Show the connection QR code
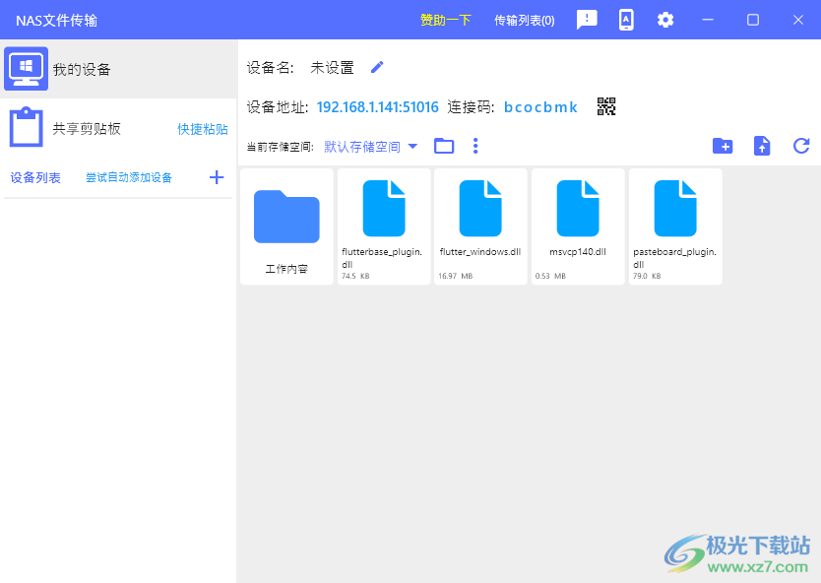 pos(606,106)
